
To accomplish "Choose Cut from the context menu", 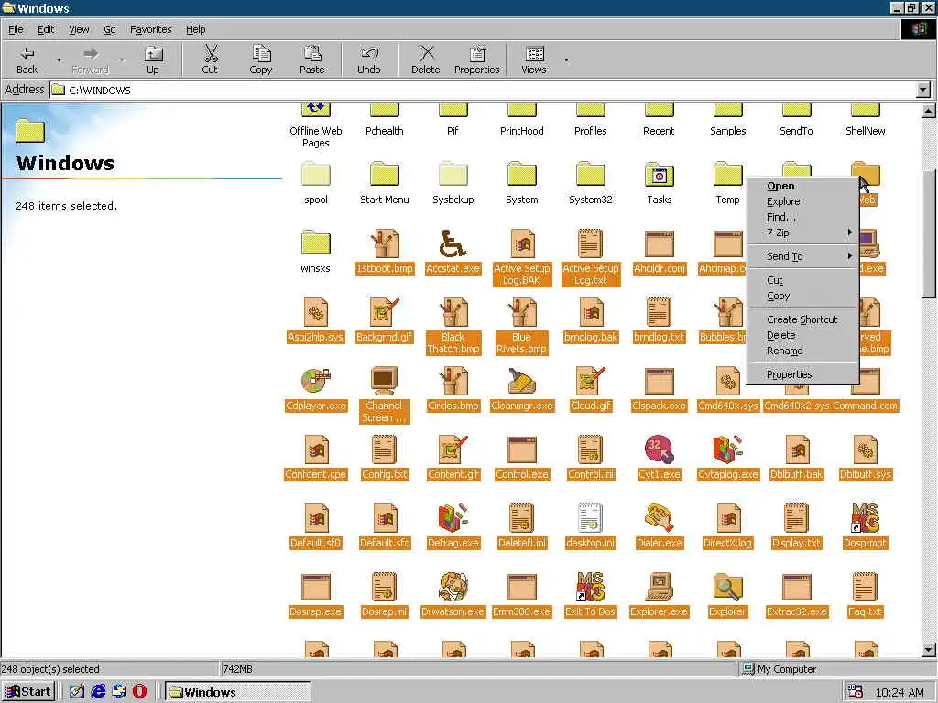I will 802,280.
